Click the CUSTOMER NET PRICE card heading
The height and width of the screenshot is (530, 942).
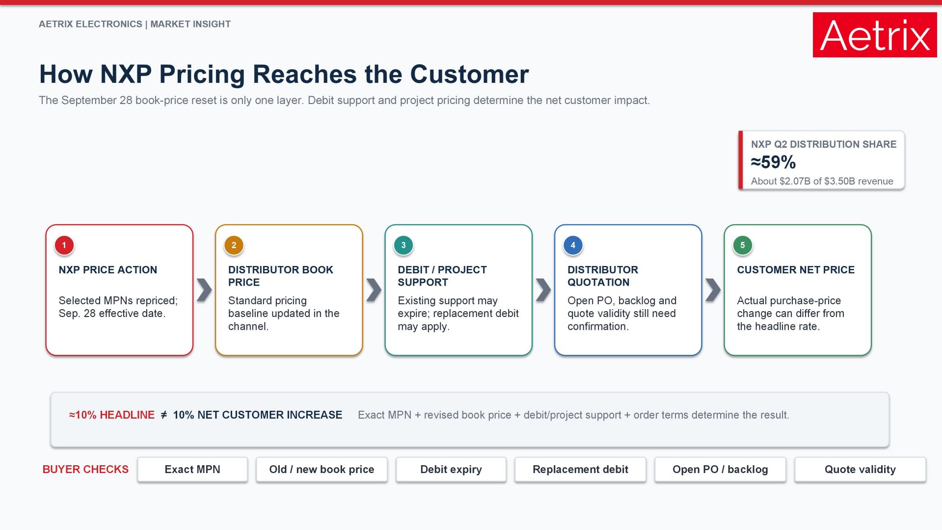[x=796, y=270]
